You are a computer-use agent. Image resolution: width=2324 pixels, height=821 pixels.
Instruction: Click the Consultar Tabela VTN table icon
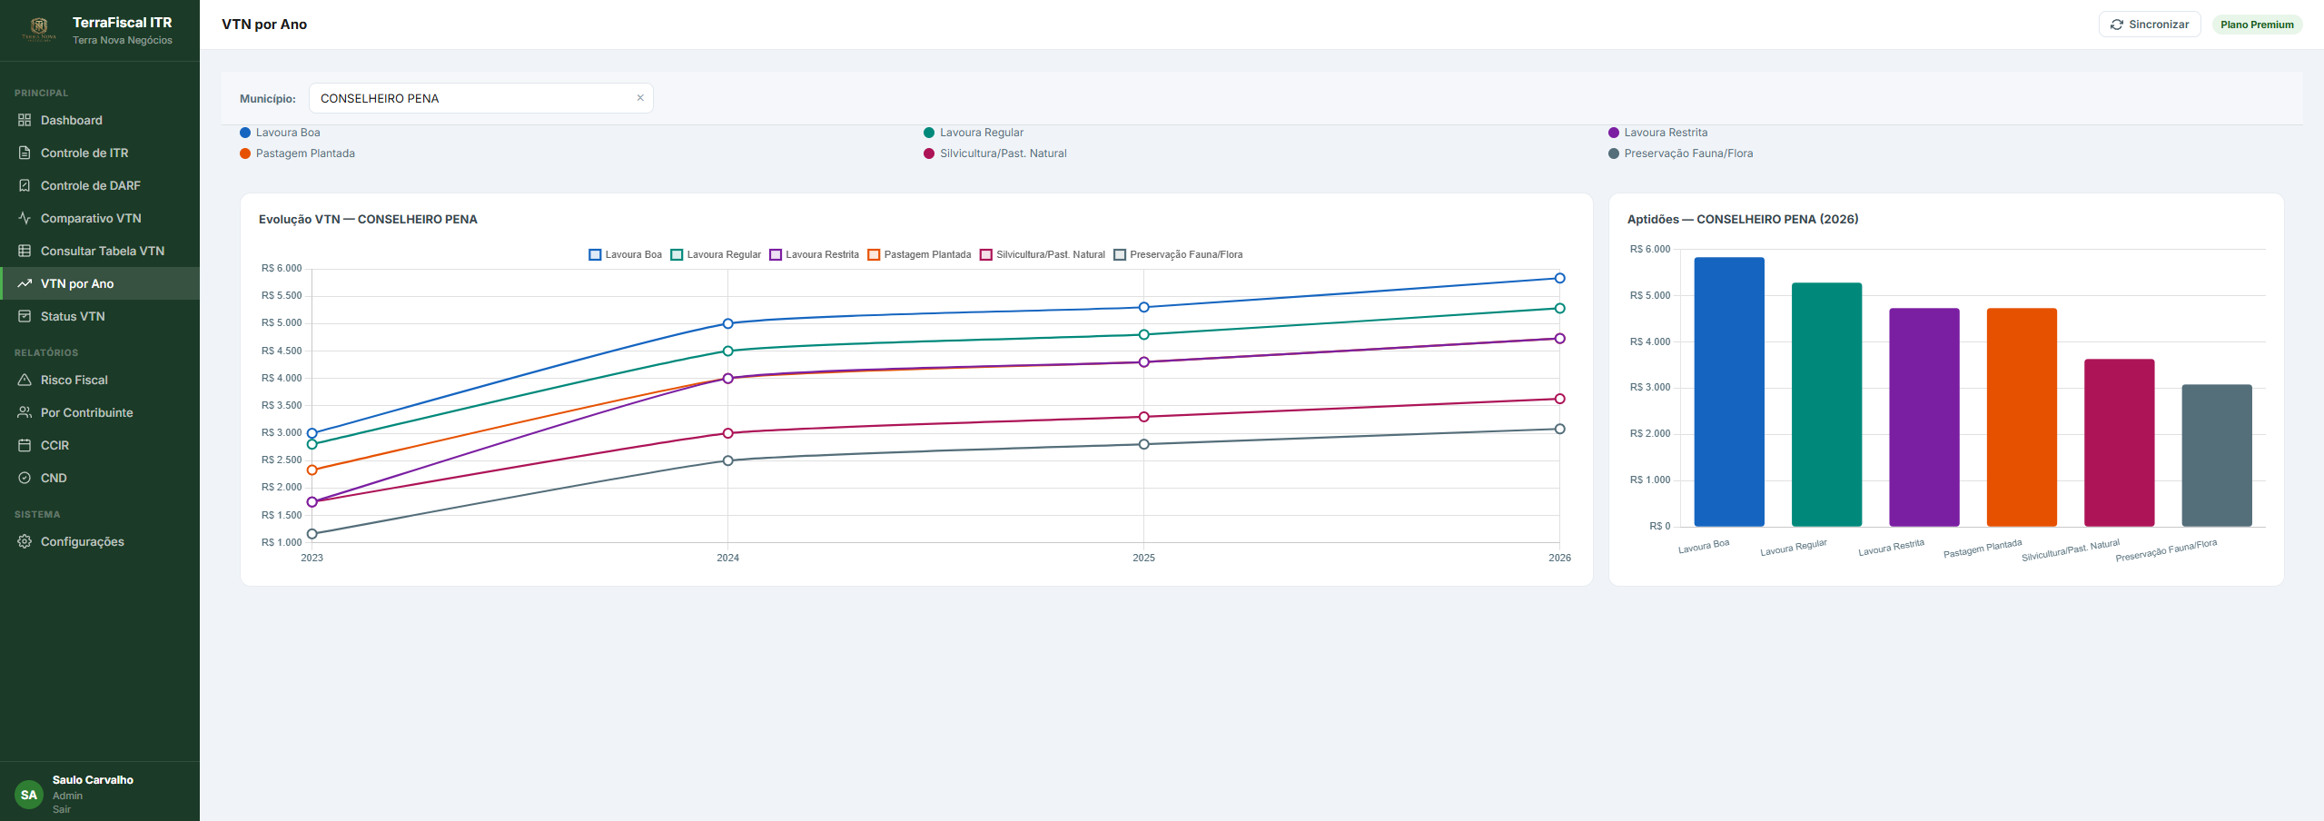click(x=25, y=251)
